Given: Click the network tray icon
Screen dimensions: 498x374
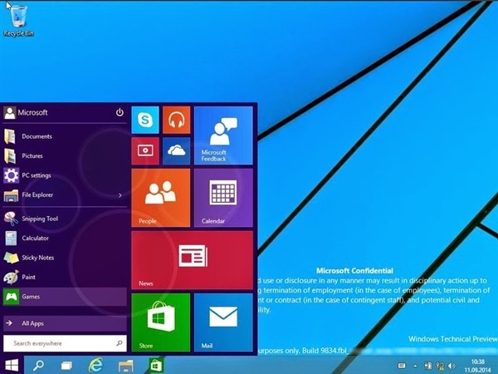Looking at the screenshot, I should [x=440, y=366].
